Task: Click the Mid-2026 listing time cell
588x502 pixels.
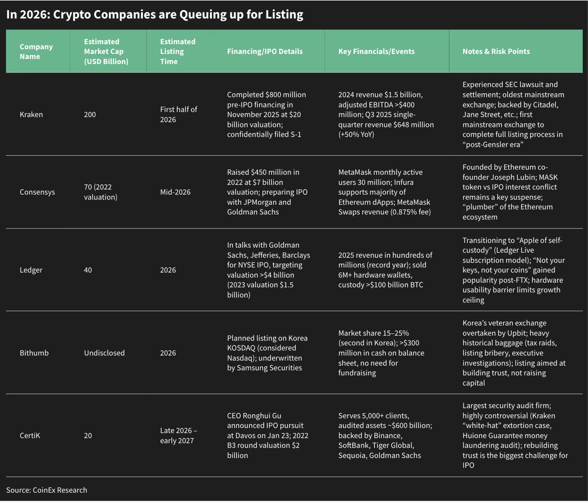Action: coord(175,192)
